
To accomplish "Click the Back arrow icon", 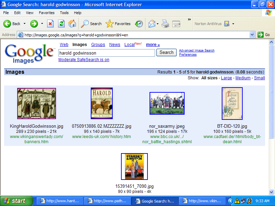I will click(7, 24).
